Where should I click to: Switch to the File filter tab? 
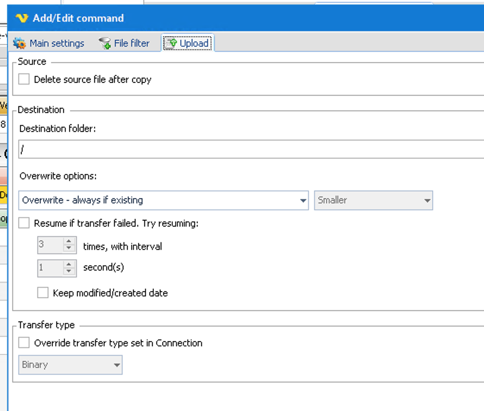point(132,44)
